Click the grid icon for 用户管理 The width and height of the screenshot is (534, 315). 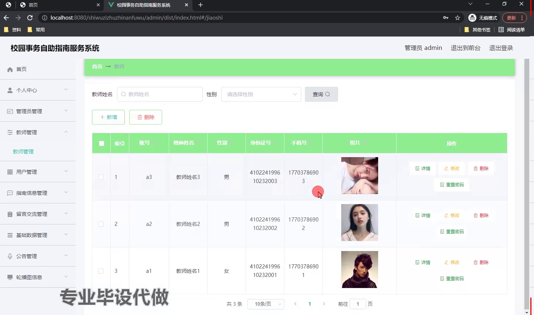click(10, 172)
